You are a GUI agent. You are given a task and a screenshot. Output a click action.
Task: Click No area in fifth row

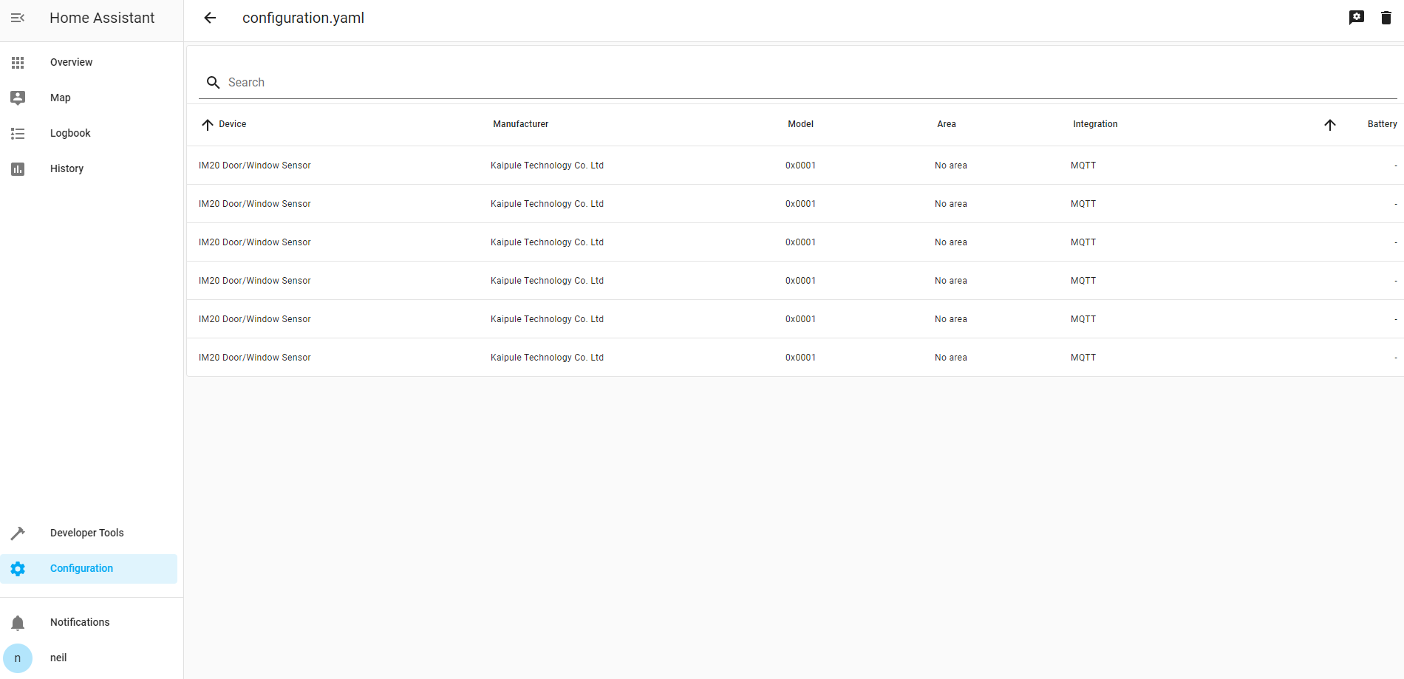pos(950,319)
